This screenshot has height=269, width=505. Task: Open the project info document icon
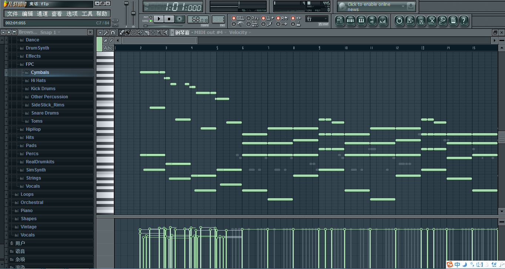[453, 20]
